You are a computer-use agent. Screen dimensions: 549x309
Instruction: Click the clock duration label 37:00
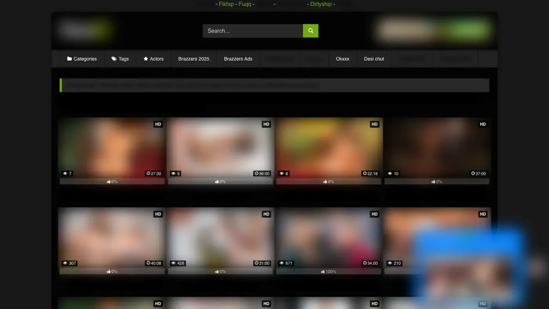478,174
